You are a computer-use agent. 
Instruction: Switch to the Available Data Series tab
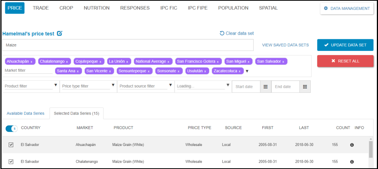click(x=25, y=113)
